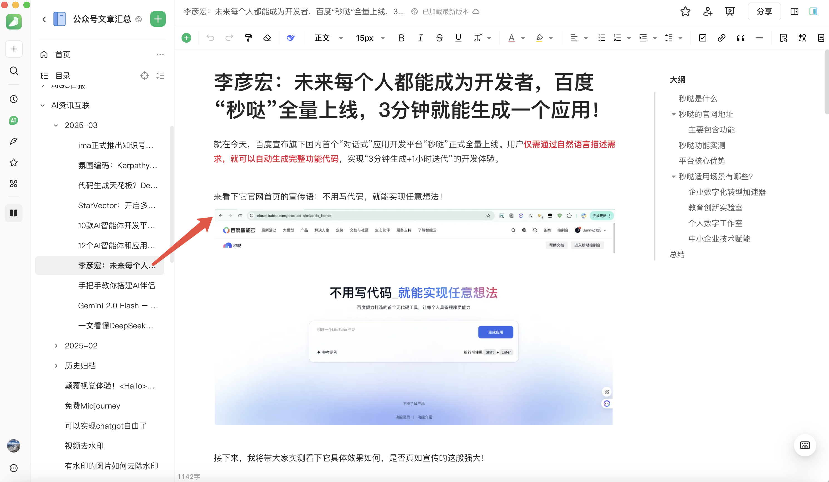Open favorites star in left rail

[13, 162]
